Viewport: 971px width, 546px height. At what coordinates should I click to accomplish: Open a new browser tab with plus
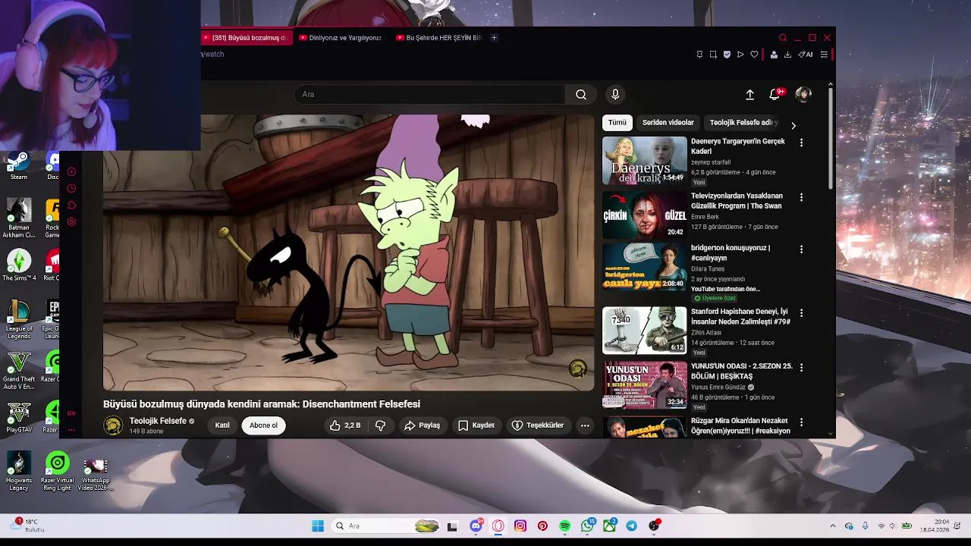point(494,37)
